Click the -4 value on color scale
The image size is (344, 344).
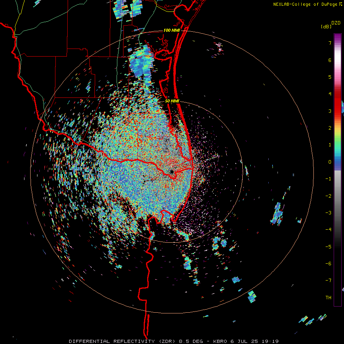(328, 230)
